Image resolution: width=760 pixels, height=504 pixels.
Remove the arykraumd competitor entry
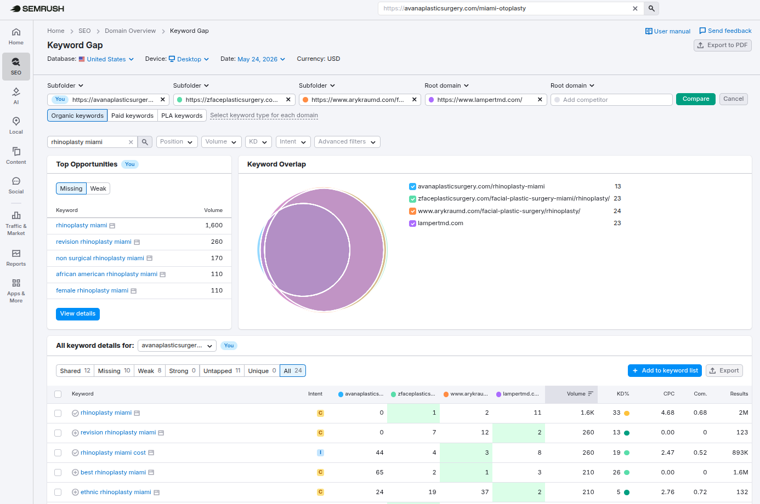[415, 100]
